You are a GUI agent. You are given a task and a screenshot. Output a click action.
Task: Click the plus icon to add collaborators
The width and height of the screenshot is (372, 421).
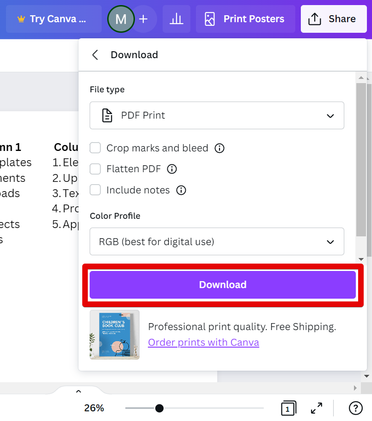143,19
